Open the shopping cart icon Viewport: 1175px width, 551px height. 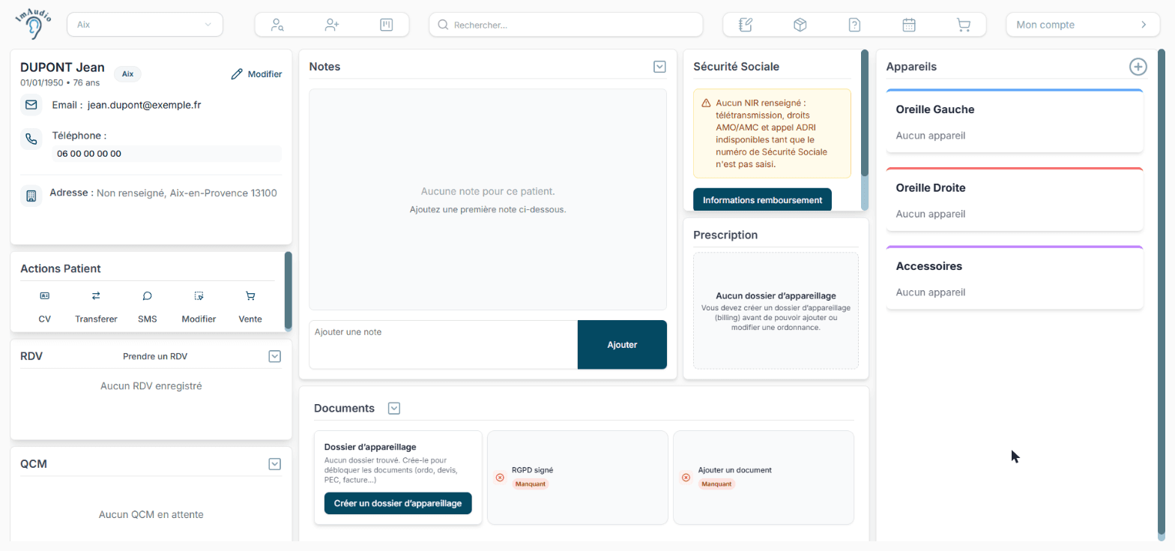tap(964, 25)
